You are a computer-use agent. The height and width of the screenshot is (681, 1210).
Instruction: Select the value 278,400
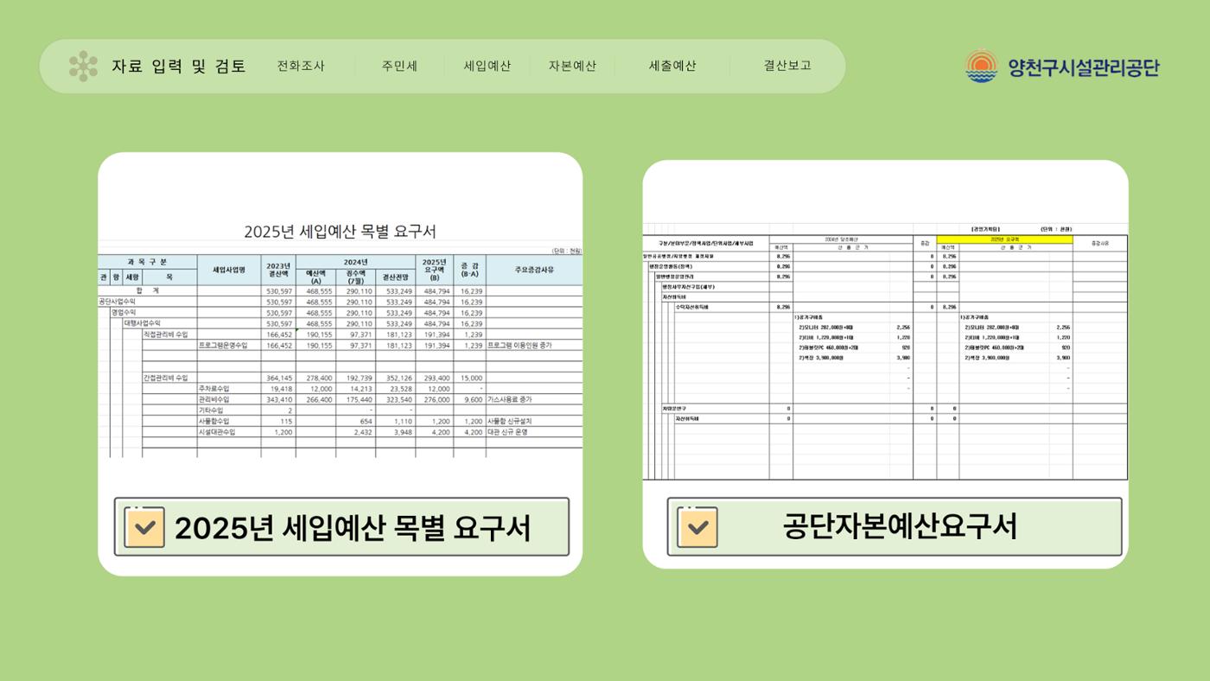point(319,378)
